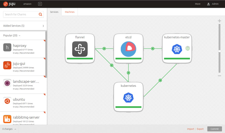225x133 pixels.
Task: Click 'Deployed 18123 times' text
Action: click(23, 121)
